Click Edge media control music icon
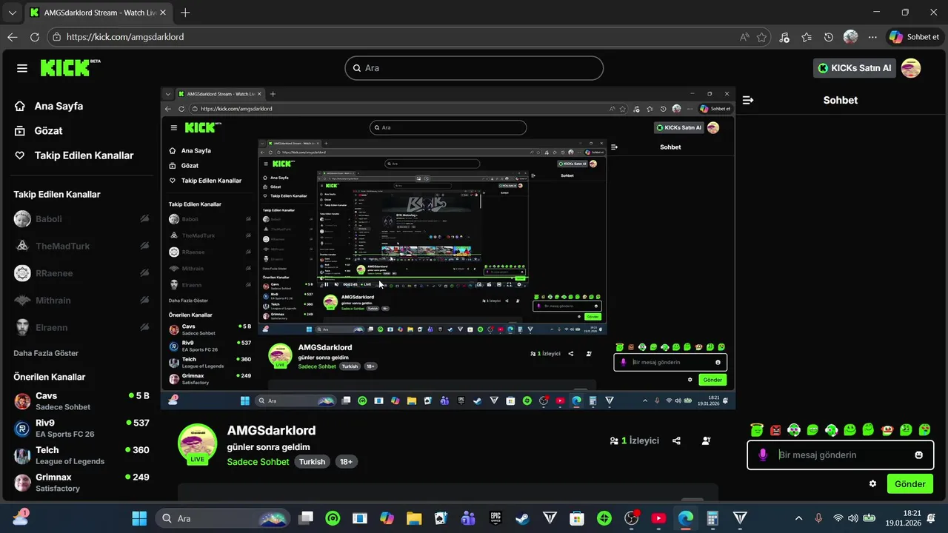Screen dimensions: 948x533 pyautogui.click(x=784, y=37)
